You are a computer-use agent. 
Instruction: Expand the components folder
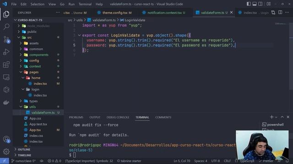[x=39, y=55]
